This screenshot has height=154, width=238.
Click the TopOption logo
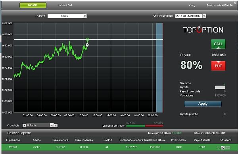click(x=203, y=29)
